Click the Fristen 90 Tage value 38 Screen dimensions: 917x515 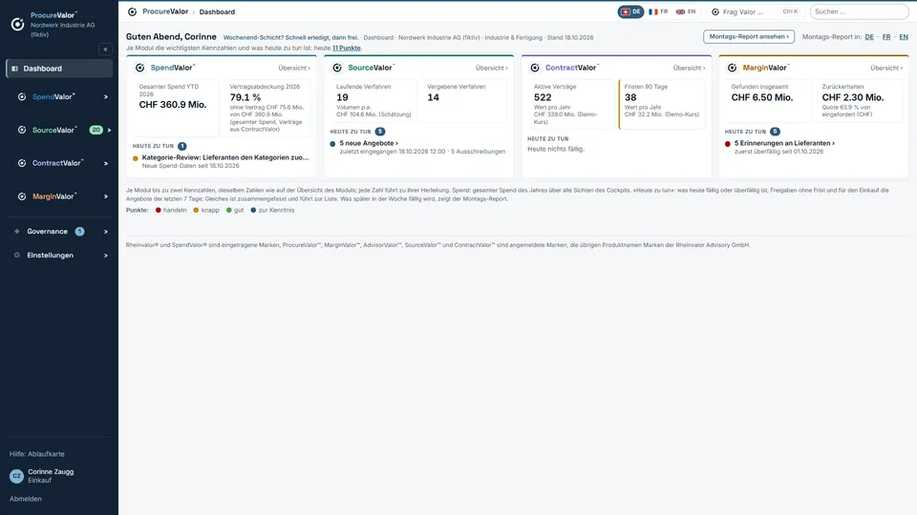point(630,97)
